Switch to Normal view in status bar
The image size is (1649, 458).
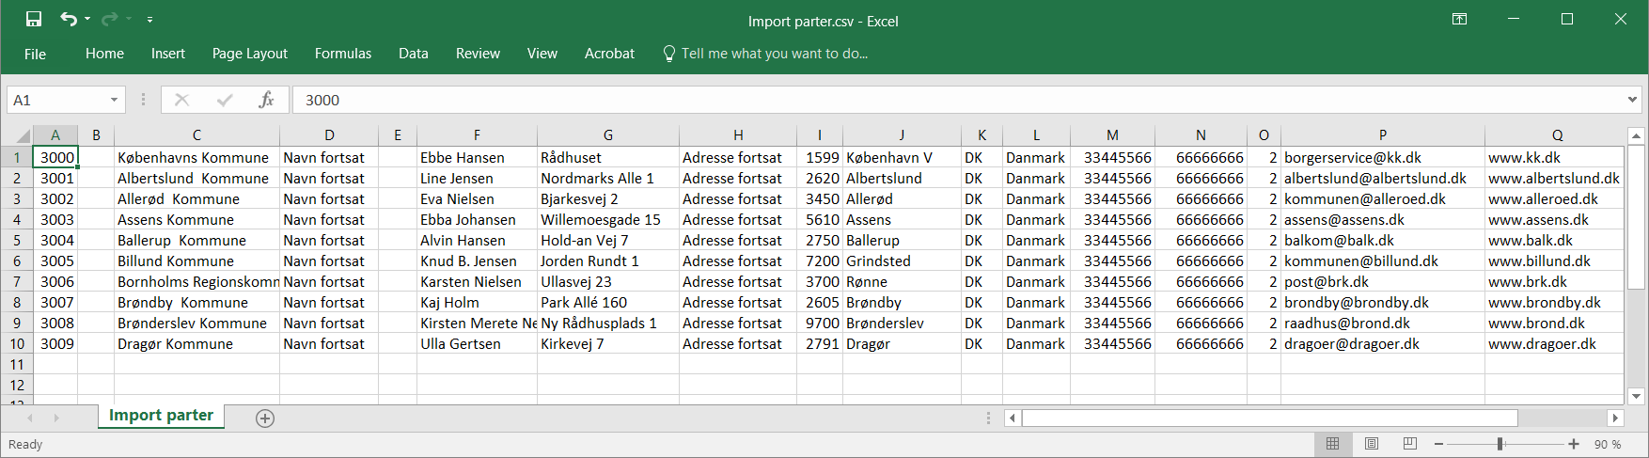1332,444
